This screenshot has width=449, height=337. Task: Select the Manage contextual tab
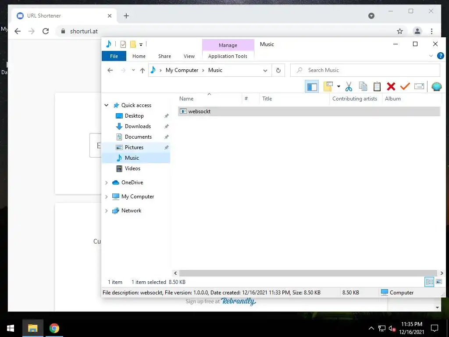pyautogui.click(x=228, y=45)
